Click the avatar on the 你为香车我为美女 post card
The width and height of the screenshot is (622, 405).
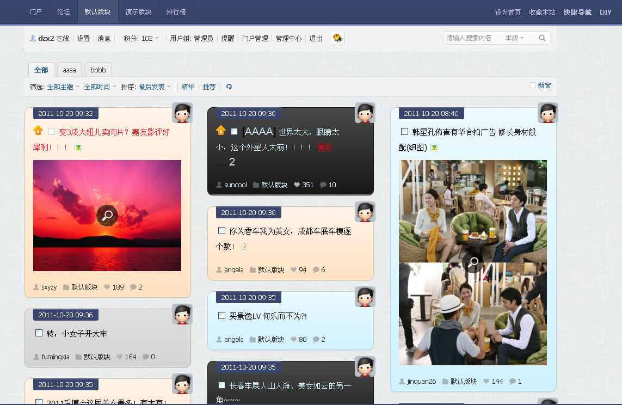(x=365, y=212)
